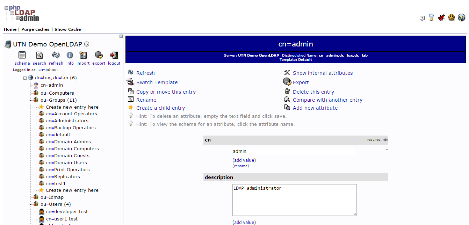This screenshot has height=225, width=469.
Task: Click the cn attribute name header
Action: click(208, 140)
